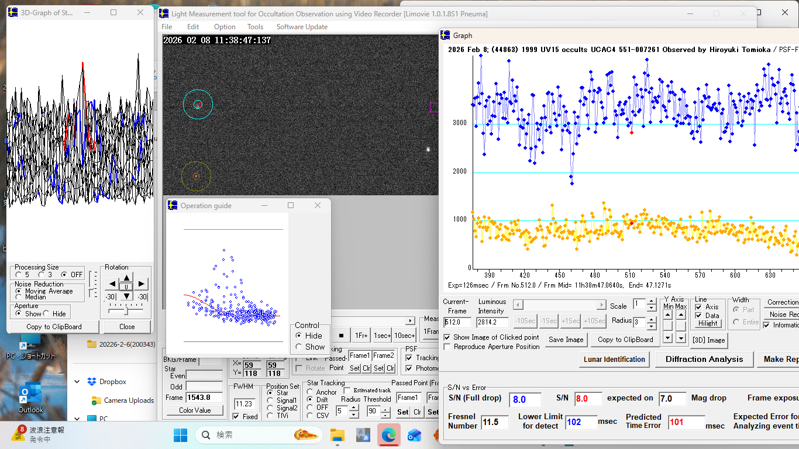
Task: Open the Option menu
Action: point(225,27)
